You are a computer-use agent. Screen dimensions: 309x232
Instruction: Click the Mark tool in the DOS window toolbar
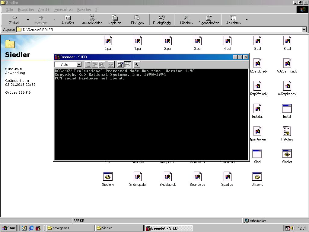point(88,65)
